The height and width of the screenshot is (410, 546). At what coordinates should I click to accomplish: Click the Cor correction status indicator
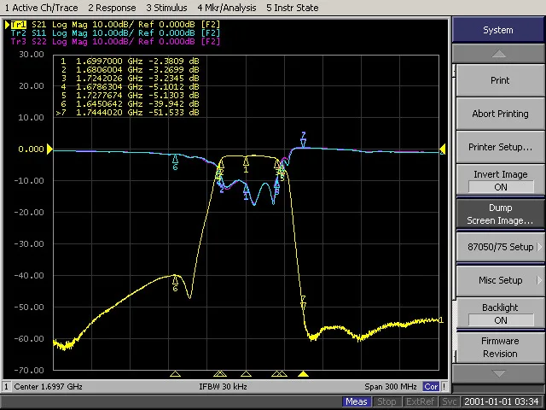pos(433,387)
